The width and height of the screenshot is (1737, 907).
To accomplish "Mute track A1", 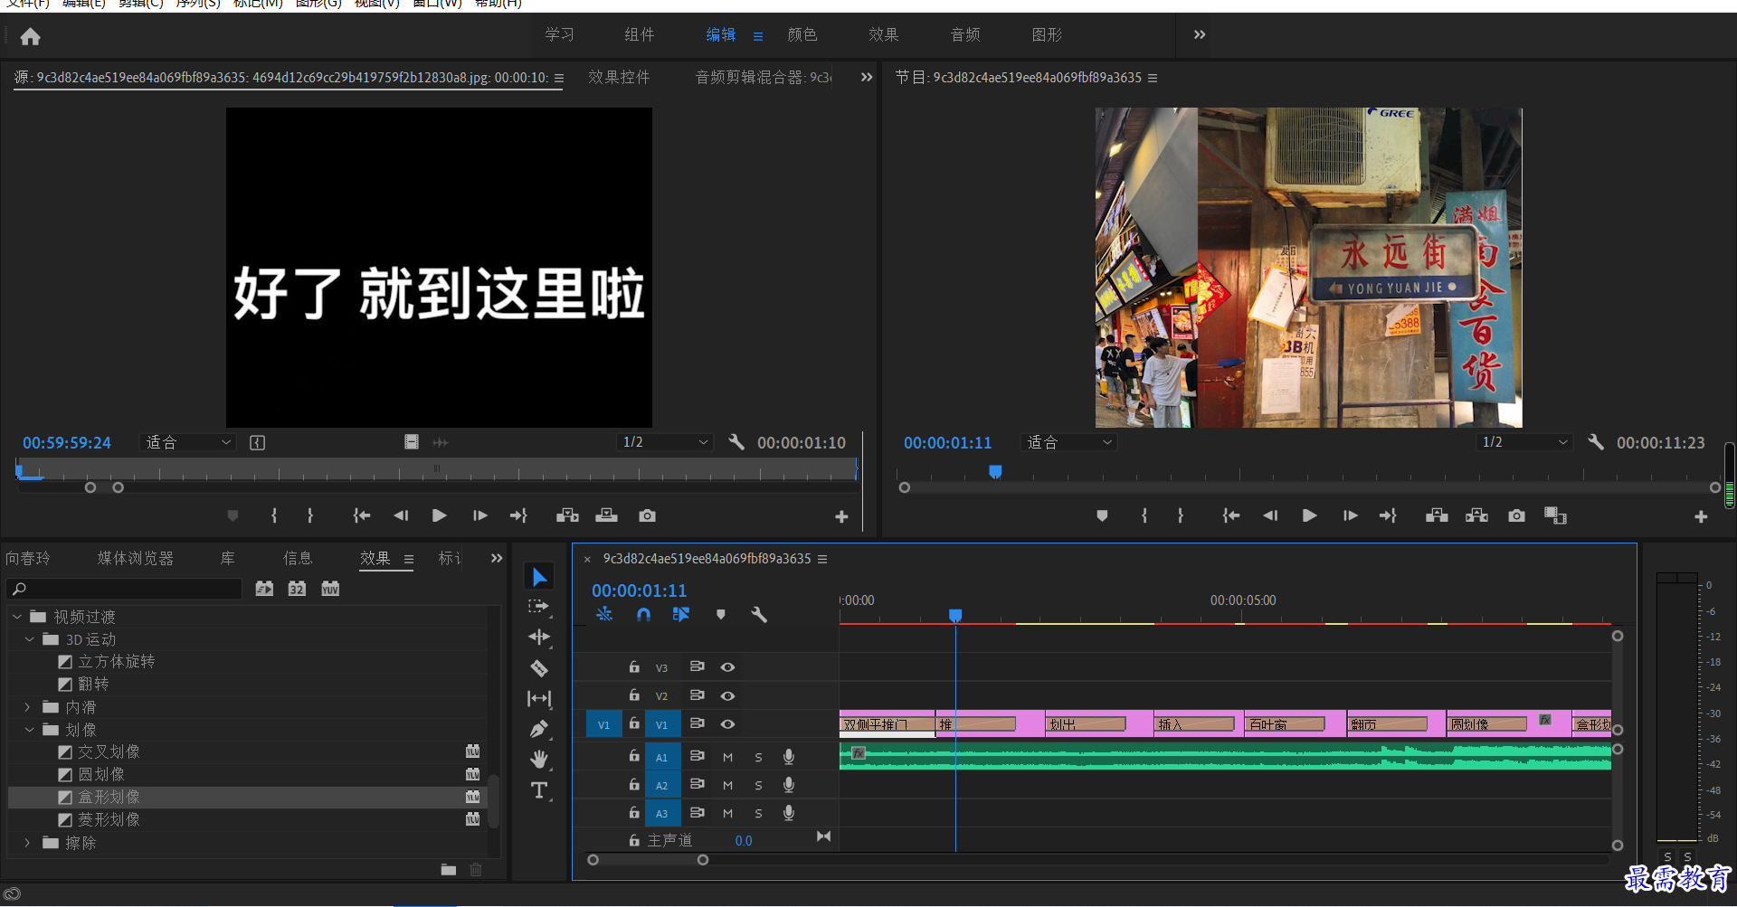I will [x=727, y=757].
